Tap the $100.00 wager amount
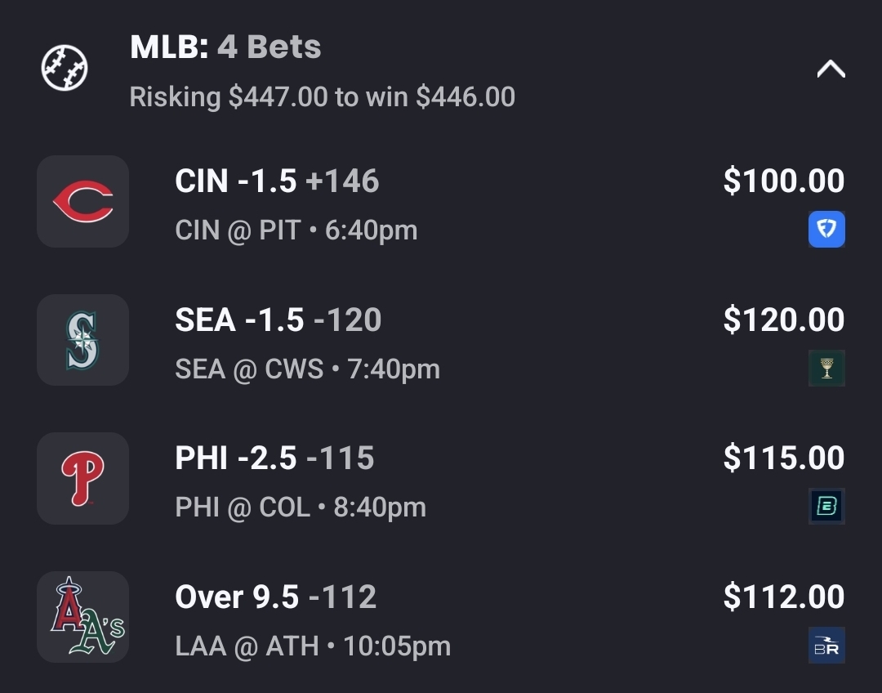The width and height of the screenshot is (882, 693). [783, 181]
